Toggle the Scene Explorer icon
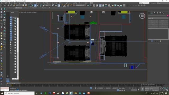 [x=94, y=6]
